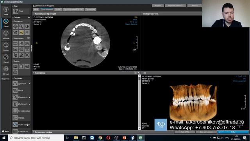Viewport: 250px width, 141px height.
Task: Click the Info icon at sidebar bottom
Action: tap(6, 131)
